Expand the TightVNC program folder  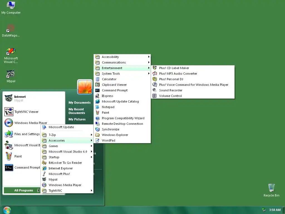[67, 191]
